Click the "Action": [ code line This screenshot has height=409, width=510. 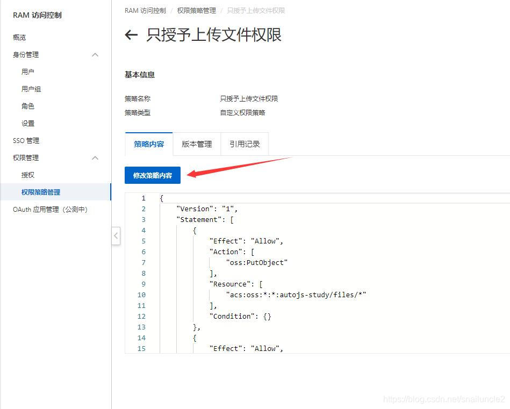pos(232,252)
